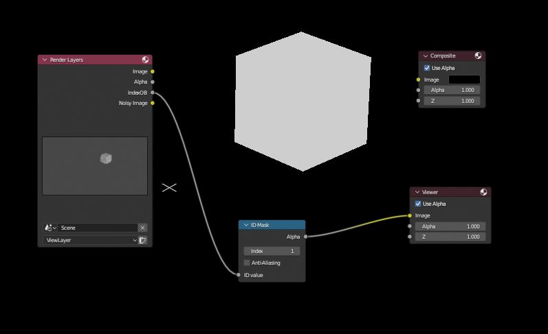Unlink Scene with the X button
548x334 pixels.
coord(142,228)
